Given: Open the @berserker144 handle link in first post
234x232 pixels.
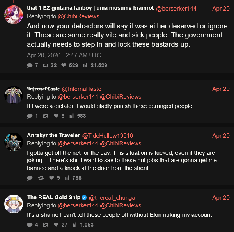Looking at the screenshot, I should coord(176,9).
